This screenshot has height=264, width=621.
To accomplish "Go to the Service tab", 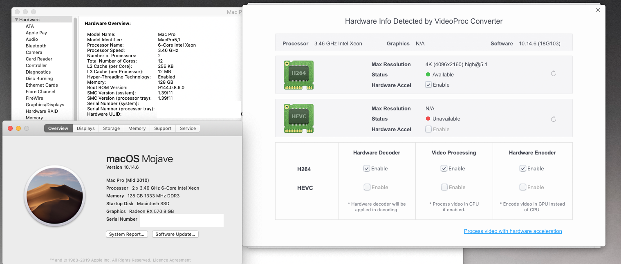I will (188, 128).
